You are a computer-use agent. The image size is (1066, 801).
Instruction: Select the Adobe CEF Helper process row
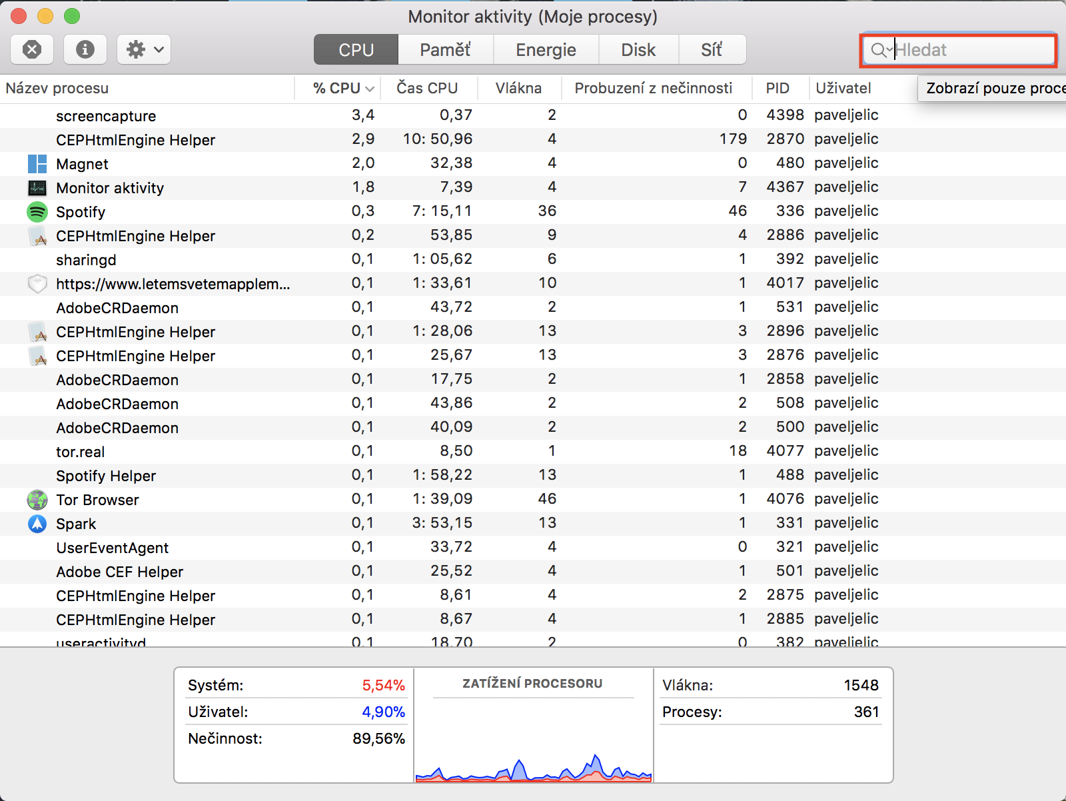point(533,572)
